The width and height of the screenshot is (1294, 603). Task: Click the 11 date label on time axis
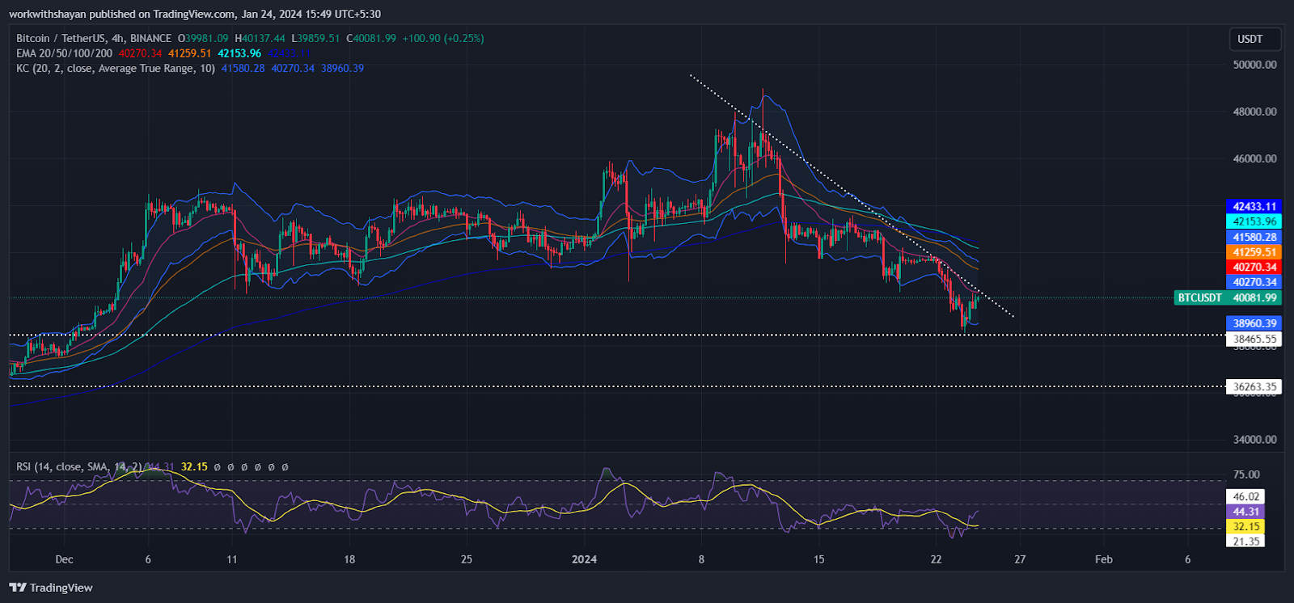point(232,559)
